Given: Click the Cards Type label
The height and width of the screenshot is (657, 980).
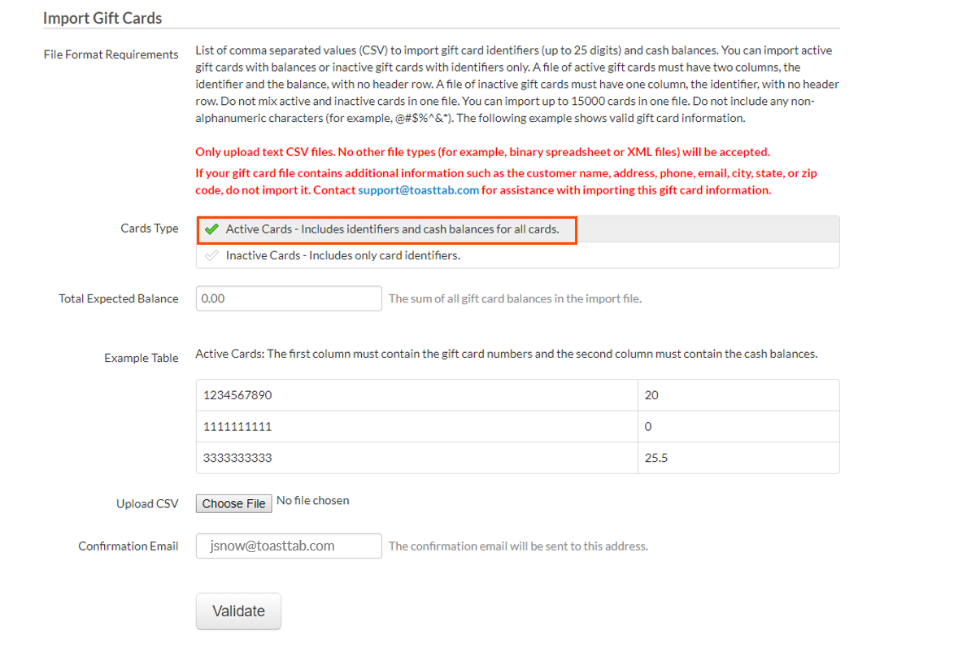Looking at the screenshot, I should [149, 228].
